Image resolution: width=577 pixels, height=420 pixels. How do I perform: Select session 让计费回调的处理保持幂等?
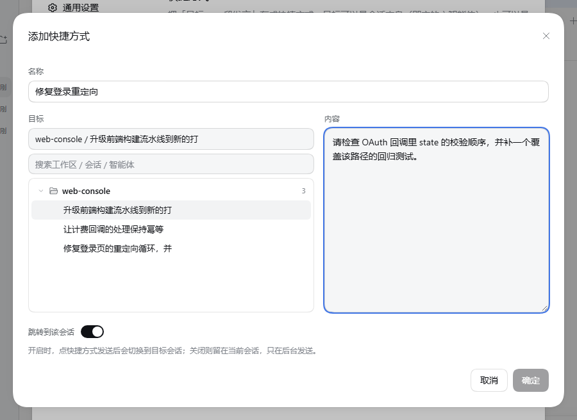(171, 229)
